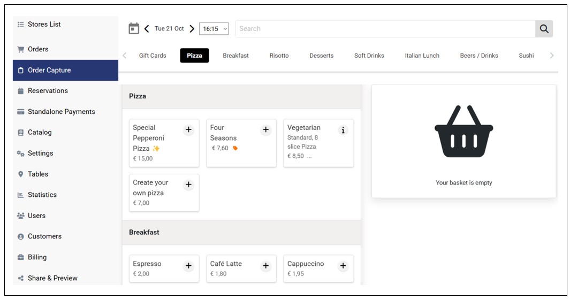The width and height of the screenshot is (570, 300).
Task: Show info for Vegetarian pizza
Action: (x=343, y=130)
